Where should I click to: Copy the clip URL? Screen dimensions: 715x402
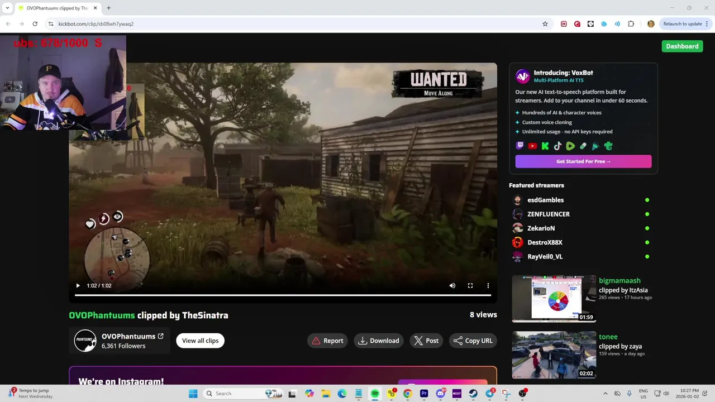pos(473,341)
